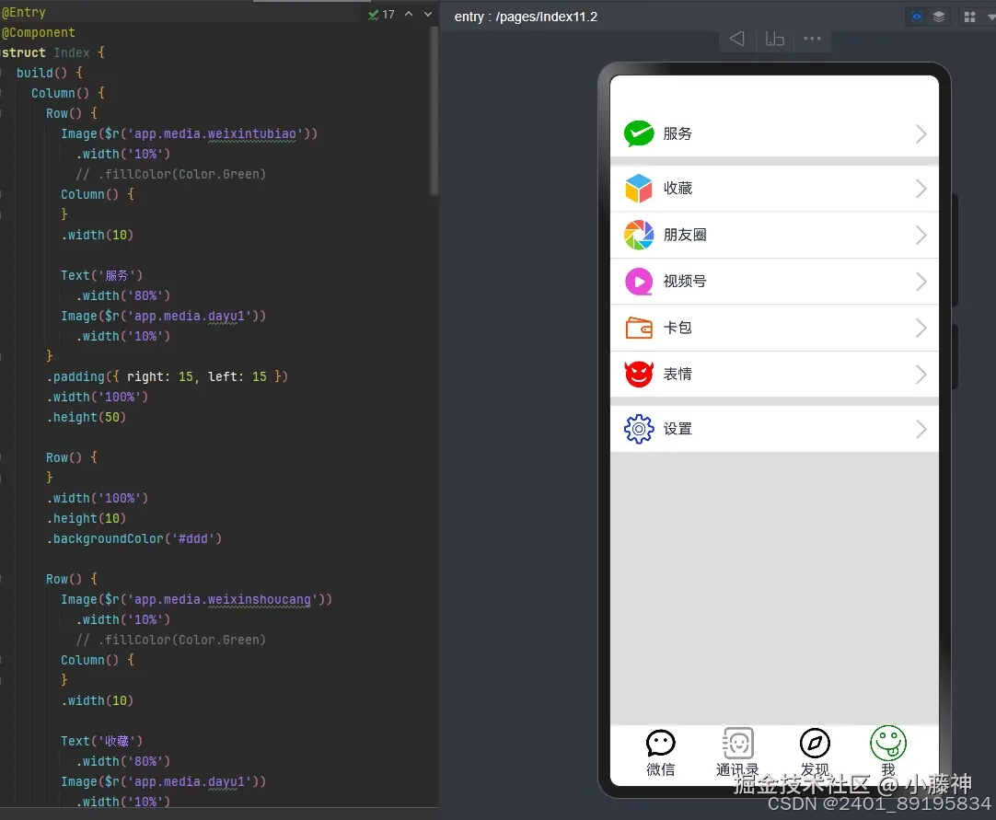Switch to the 发现 bottom tab
996x820 pixels.
(x=815, y=754)
